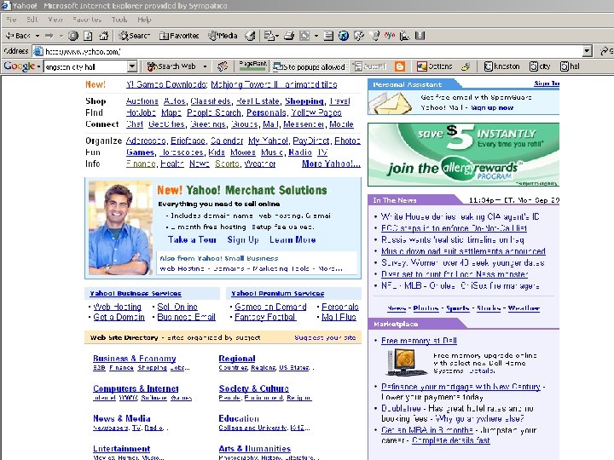Image resolution: width=614 pixels, height=460 pixels.
Task: Open the Favorites toolbar button
Action: click(x=178, y=36)
